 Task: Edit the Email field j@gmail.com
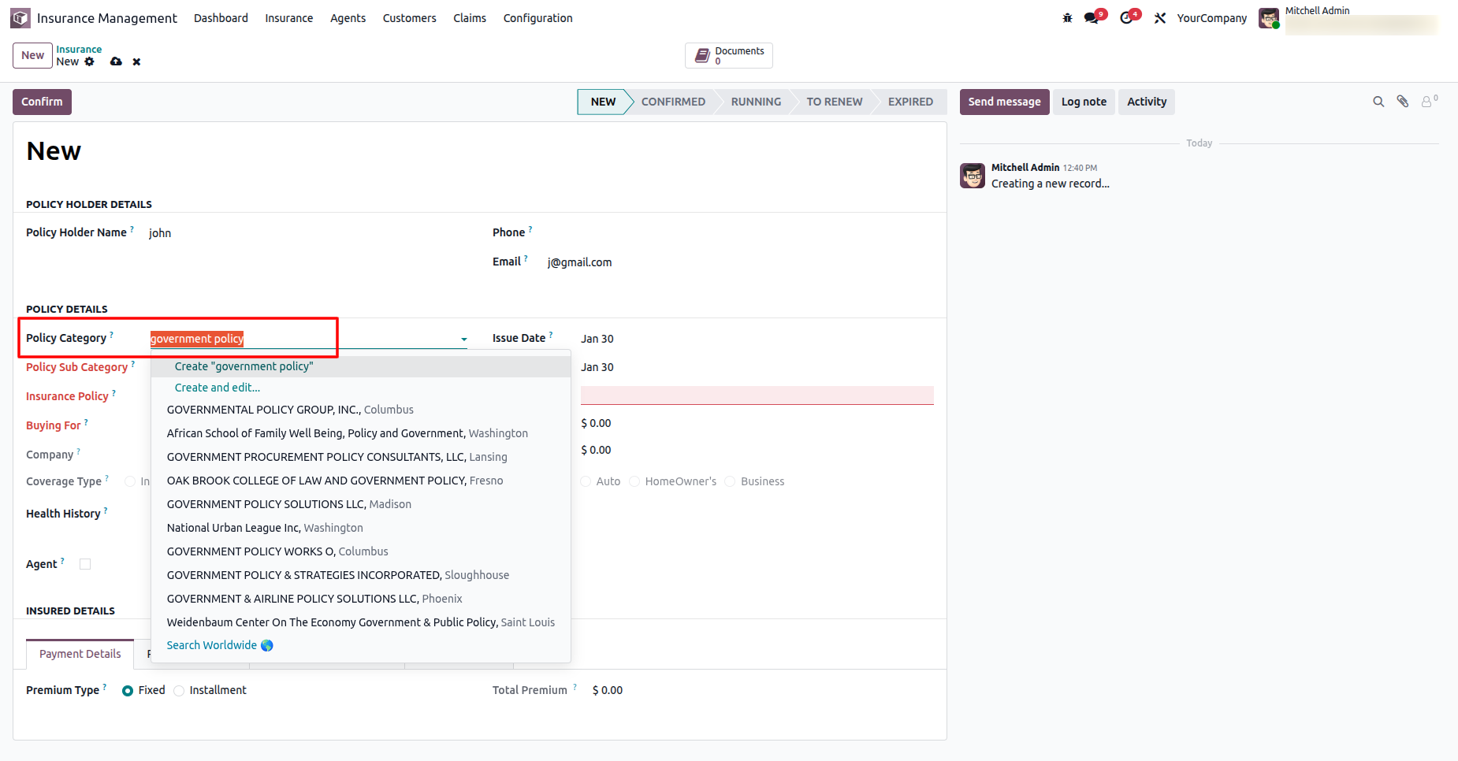(741, 262)
